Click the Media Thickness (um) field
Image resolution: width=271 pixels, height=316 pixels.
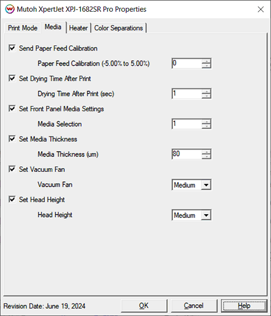coord(187,154)
